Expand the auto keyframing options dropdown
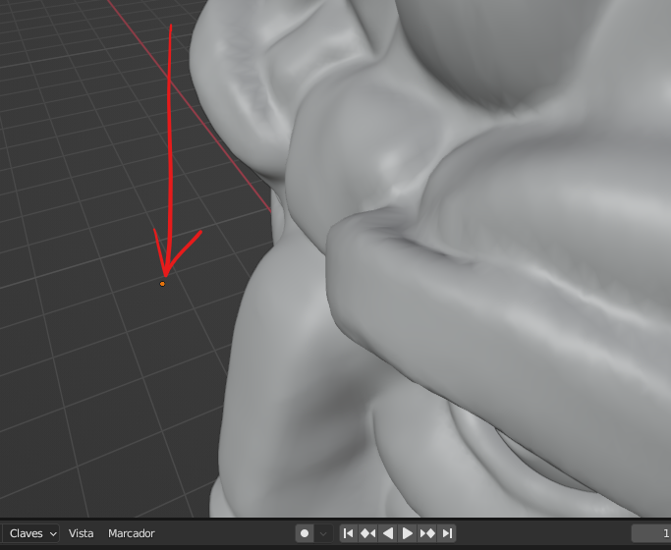671x550 pixels. tap(323, 533)
